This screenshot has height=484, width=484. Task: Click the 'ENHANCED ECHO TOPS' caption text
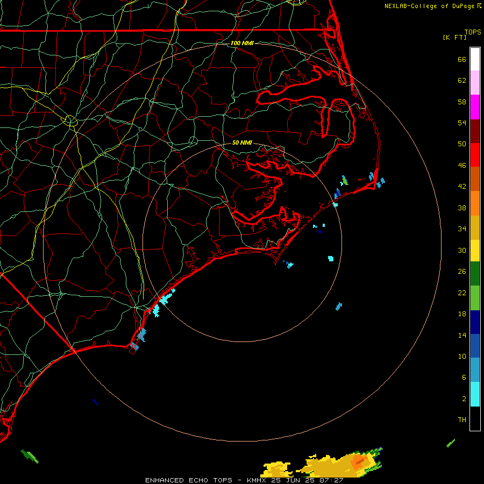(189, 480)
